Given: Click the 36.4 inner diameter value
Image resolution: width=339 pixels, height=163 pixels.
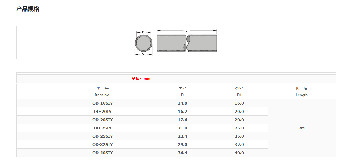Looking at the screenshot, I should click(x=182, y=153).
